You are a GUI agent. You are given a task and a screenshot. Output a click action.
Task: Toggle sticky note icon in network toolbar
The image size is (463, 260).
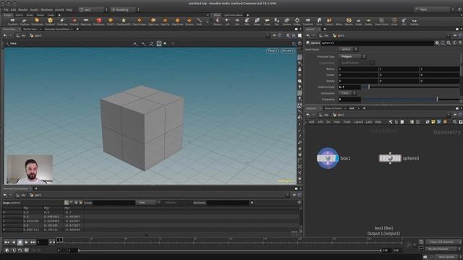coord(433,122)
